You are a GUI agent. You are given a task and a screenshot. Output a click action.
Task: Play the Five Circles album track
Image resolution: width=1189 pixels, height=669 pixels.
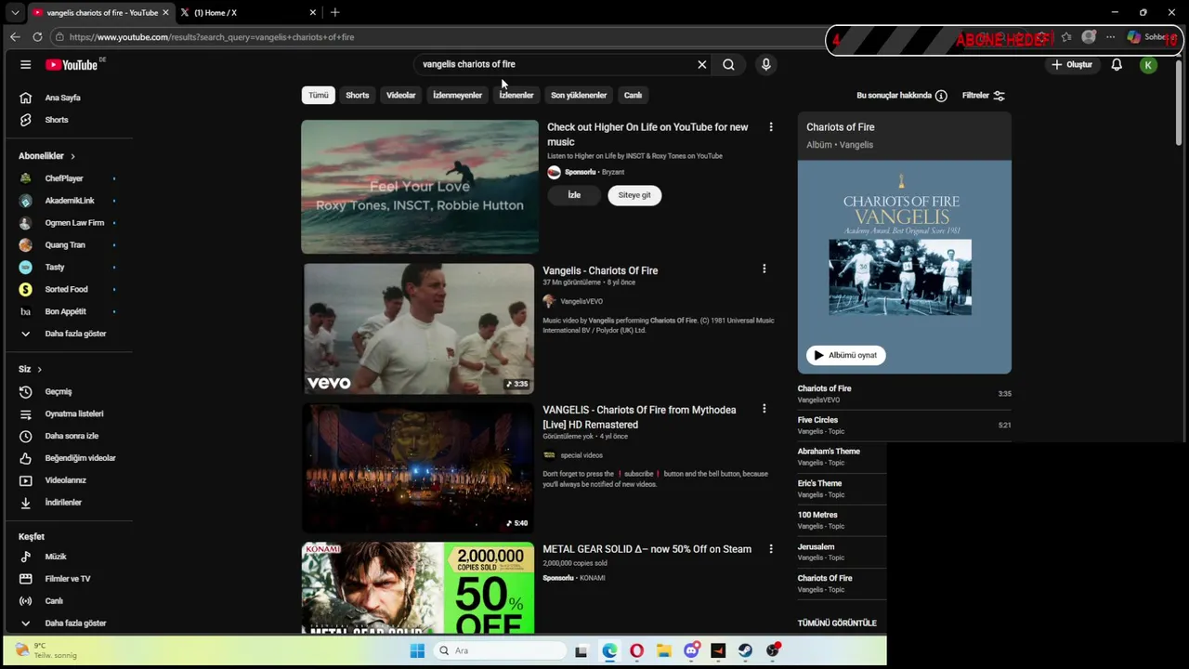[904, 425]
